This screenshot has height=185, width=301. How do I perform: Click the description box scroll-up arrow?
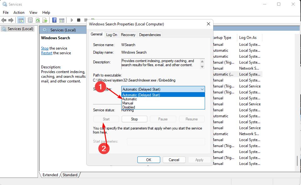(x=202, y=61)
